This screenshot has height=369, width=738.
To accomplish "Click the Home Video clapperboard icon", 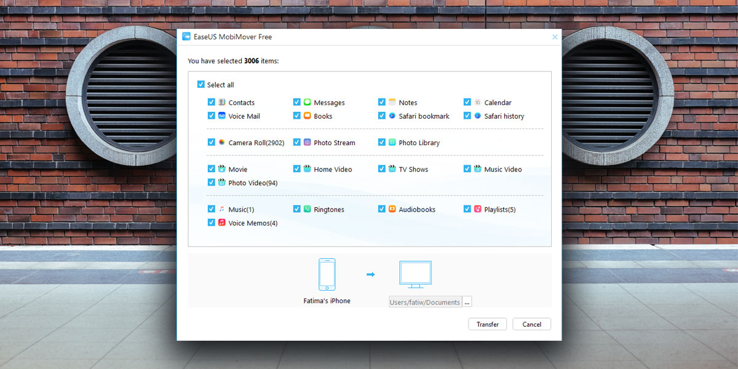I will (307, 169).
